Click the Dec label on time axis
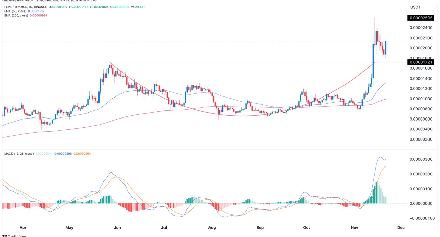The width and height of the screenshot is (440, 237). click(401, 228)
